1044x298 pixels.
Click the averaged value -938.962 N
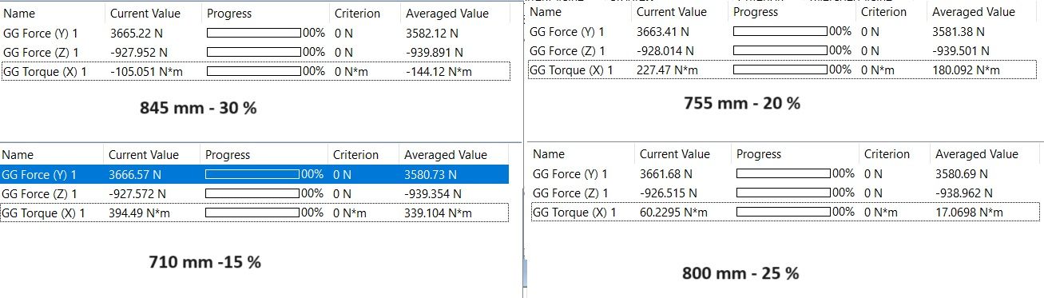point(964,193)
